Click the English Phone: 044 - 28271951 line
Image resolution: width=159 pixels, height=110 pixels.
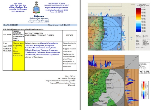[57, 12]
